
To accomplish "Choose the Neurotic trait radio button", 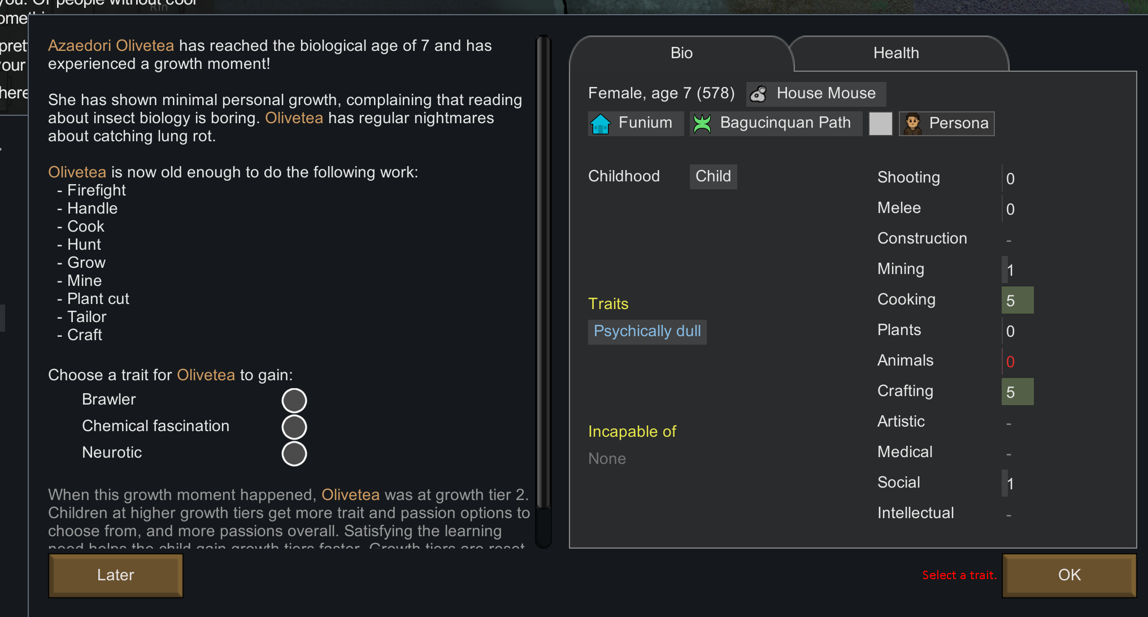I will pyautogui.click(x=294, y=454).
